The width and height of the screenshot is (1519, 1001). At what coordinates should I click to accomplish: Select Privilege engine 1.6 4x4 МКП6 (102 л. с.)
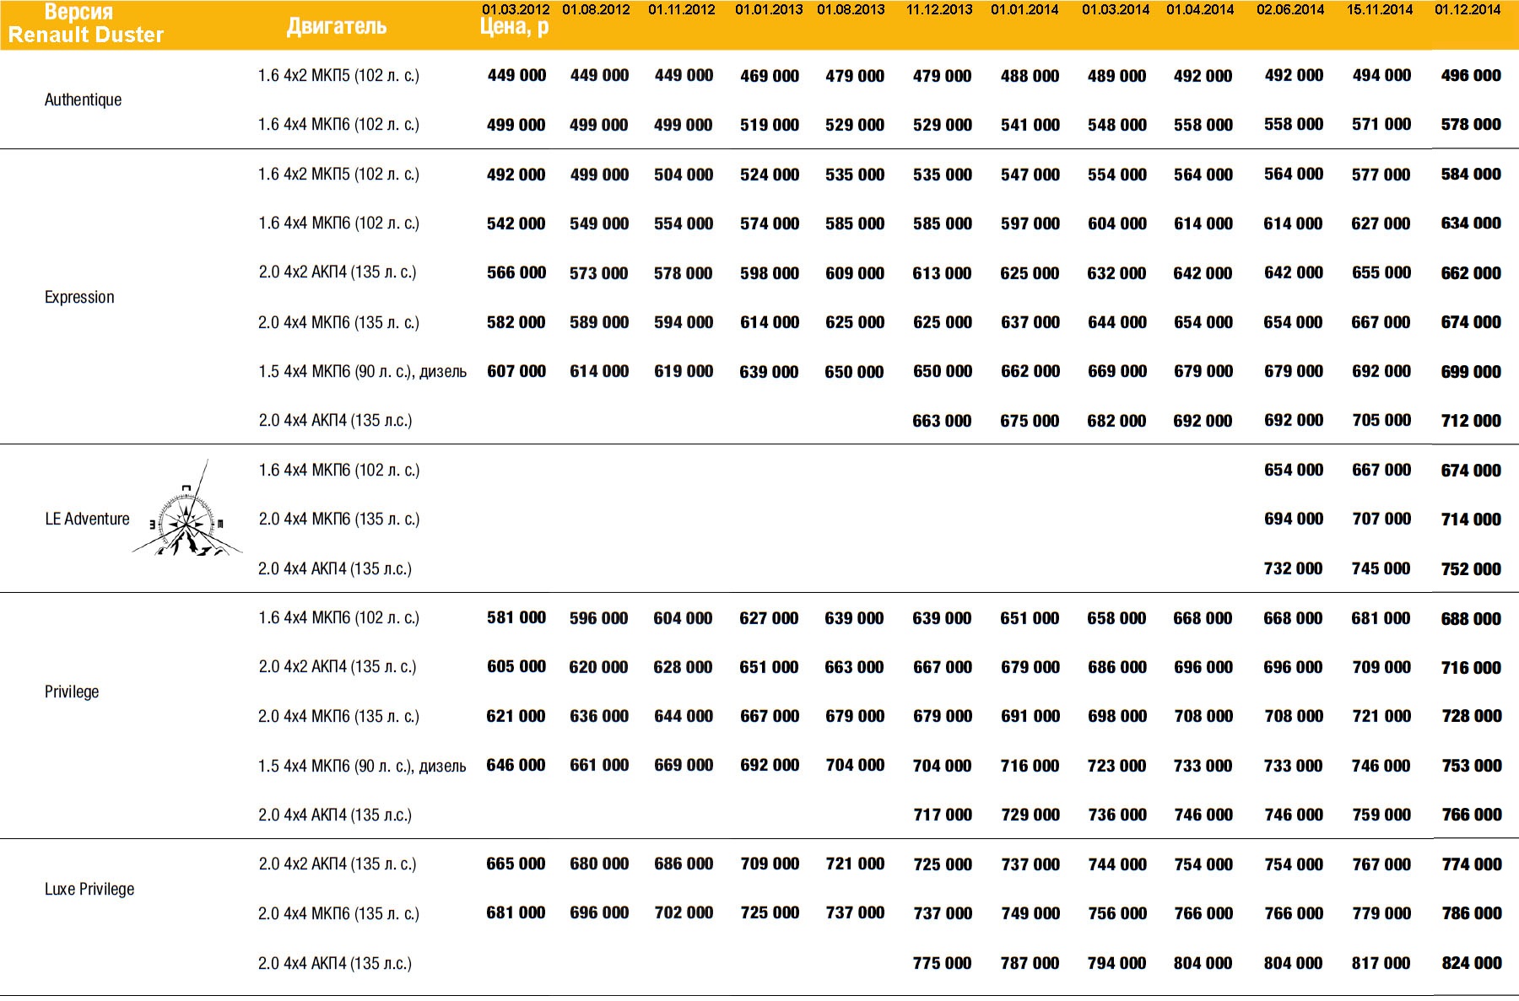point(338,617)
